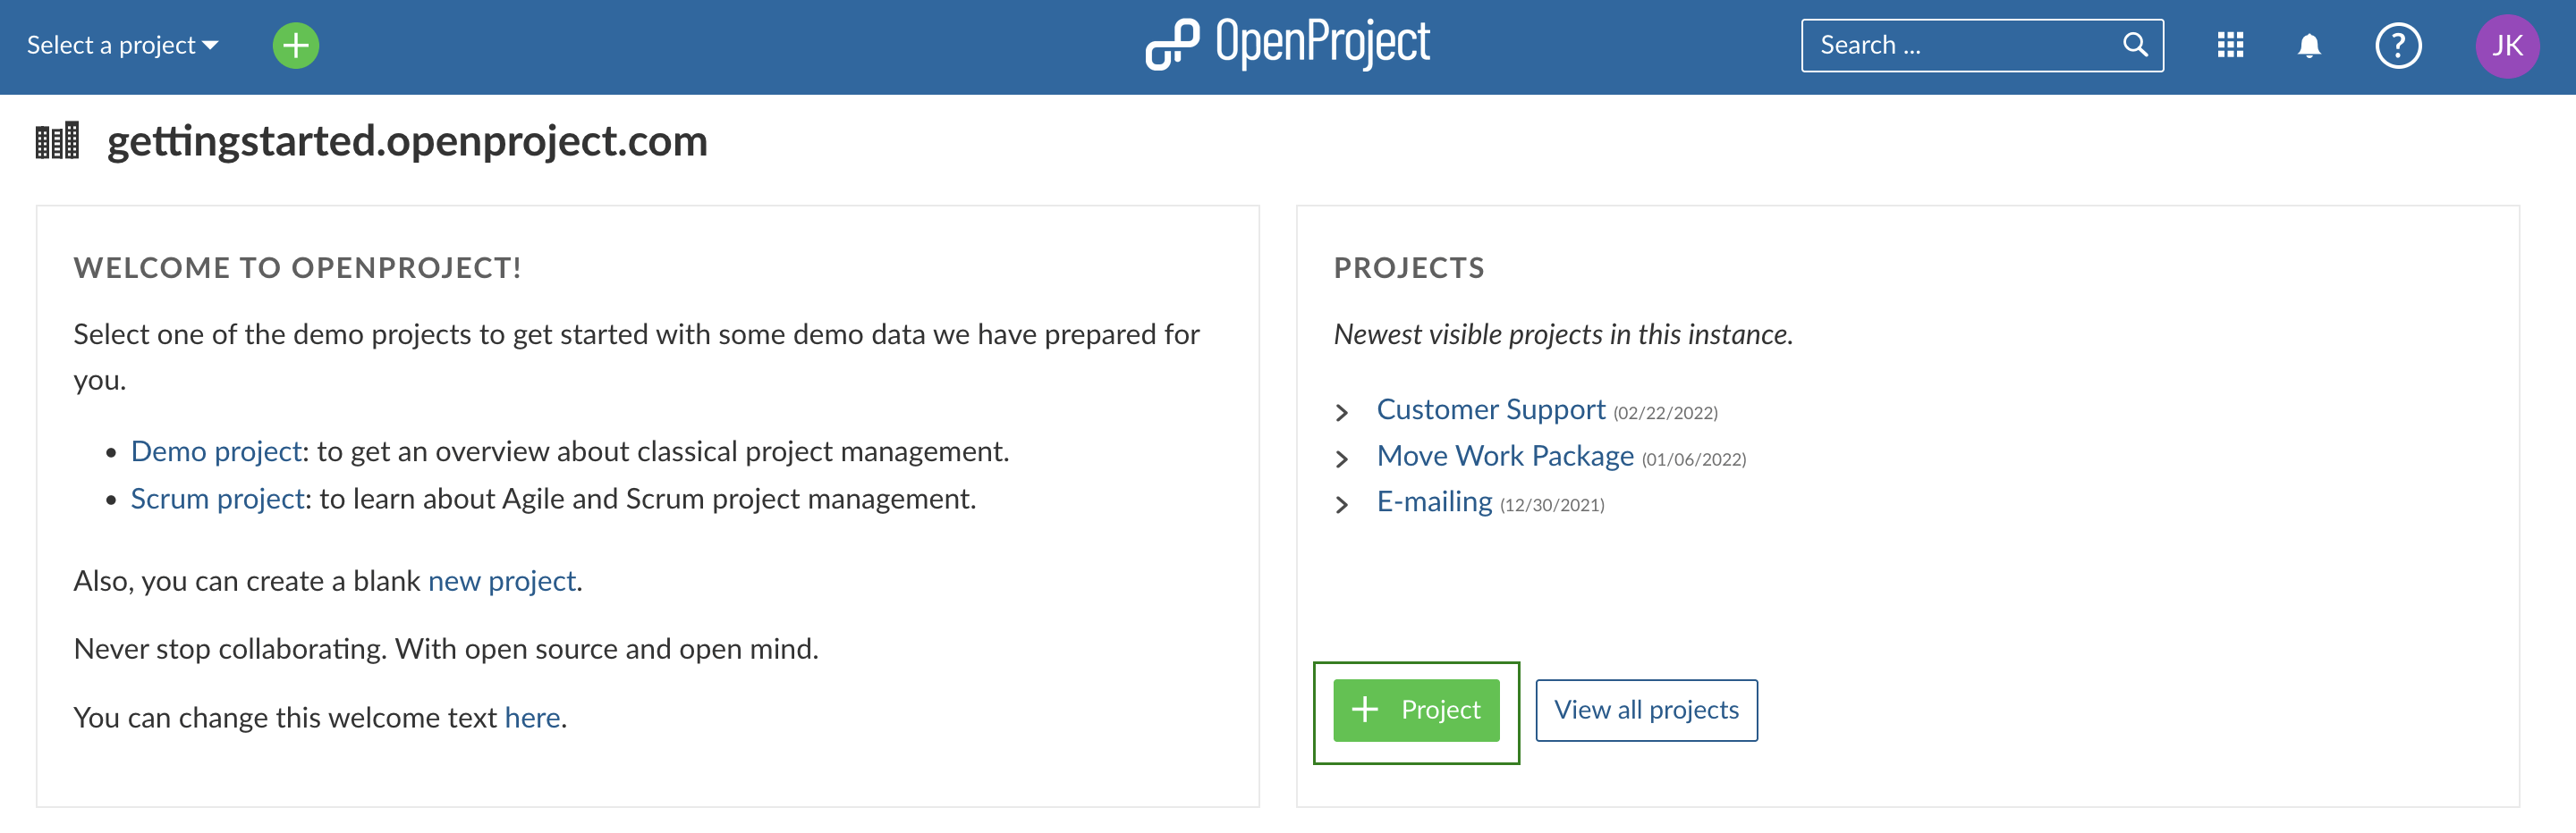Click the View all projects button

[x=1646, y=711]
